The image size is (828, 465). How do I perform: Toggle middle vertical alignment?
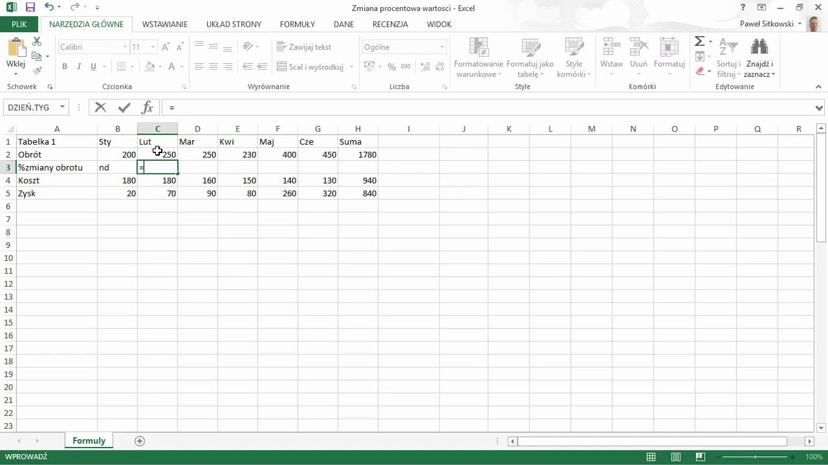pos(213,46)
